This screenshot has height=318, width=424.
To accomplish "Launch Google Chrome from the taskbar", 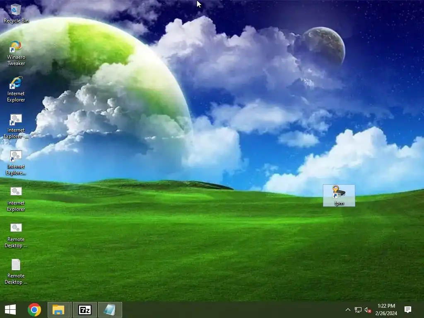I will pyautogui.click(x=34, y=310).
